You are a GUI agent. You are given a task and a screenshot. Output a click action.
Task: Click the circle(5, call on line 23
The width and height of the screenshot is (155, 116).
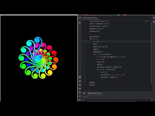(x=109, y=77)
